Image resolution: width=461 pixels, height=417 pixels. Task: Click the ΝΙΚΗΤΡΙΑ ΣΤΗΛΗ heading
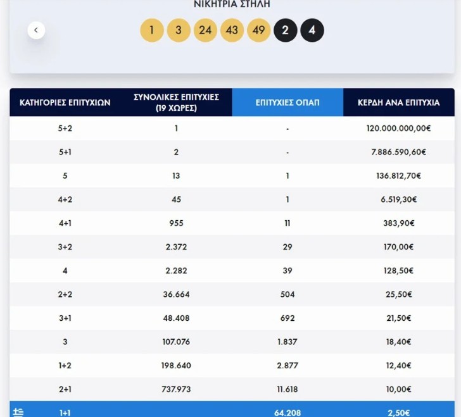(x=231, y=4)
